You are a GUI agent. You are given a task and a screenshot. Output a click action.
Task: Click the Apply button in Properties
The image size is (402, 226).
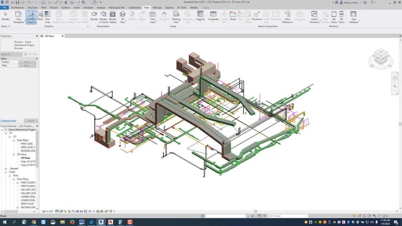coord(31,121)
